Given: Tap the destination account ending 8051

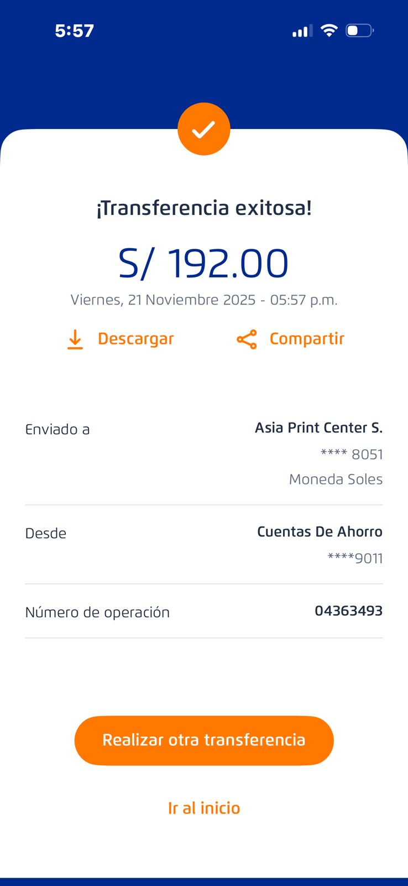Looking at the screenshot, I should (x=352, y=455).
